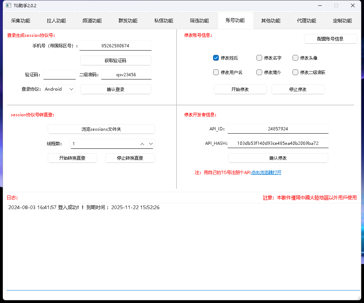Enable the 修改名字 option
Screen dimensions: 364x303
pyautogui.click(x=259, y=58)
